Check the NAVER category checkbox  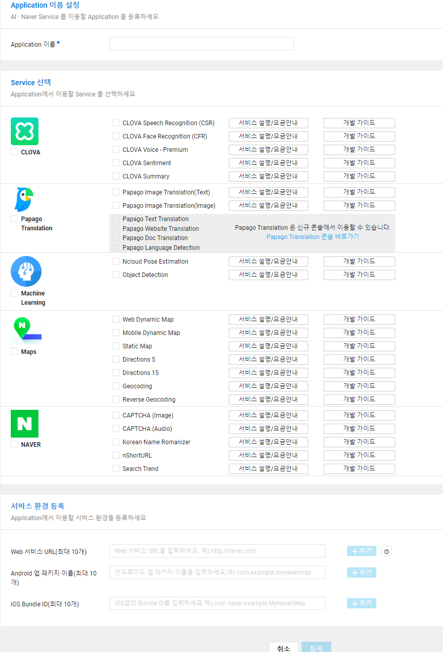click(x=14, y=445)
